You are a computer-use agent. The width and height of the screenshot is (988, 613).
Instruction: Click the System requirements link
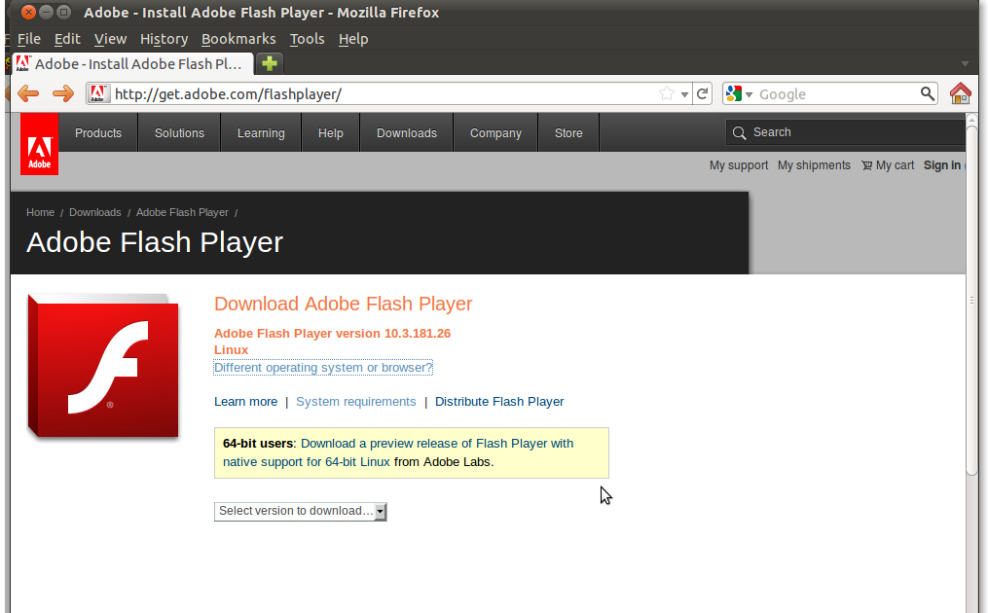[356, 402]
